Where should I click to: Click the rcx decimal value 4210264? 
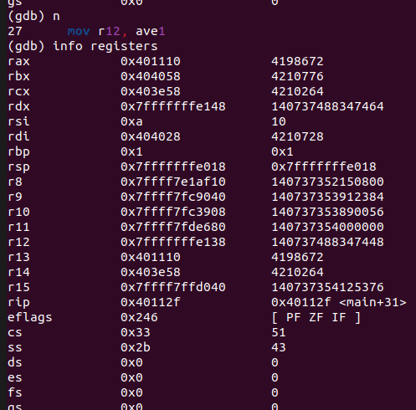(297, 91)
